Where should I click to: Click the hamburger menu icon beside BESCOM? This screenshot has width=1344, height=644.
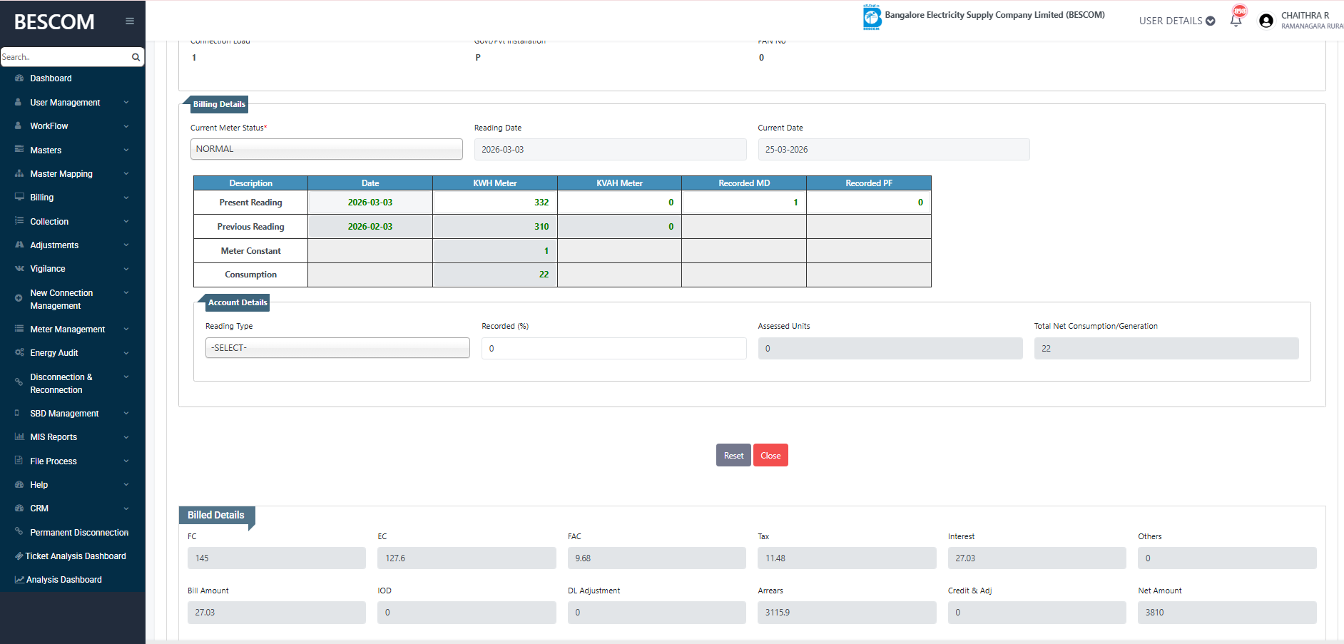coord(130,21)
